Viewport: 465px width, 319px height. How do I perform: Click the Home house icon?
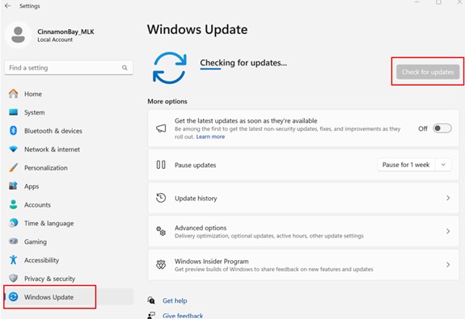pyautogui.click(x=14, y=94)
